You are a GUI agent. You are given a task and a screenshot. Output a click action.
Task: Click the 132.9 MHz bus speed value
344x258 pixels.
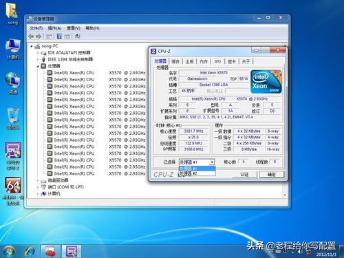click(194, 143)
